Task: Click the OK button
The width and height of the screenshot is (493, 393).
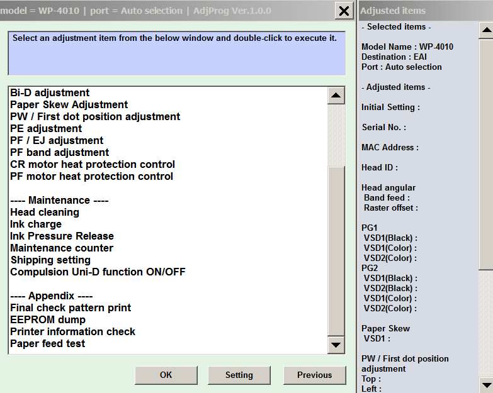Action: [x=166, y=375]
